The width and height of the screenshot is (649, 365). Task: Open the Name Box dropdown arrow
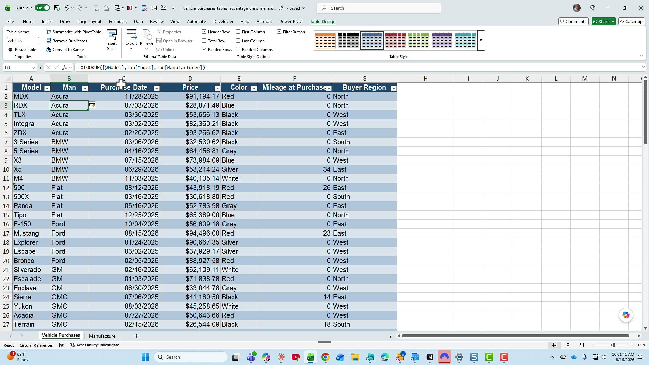(x=33, y=67)
